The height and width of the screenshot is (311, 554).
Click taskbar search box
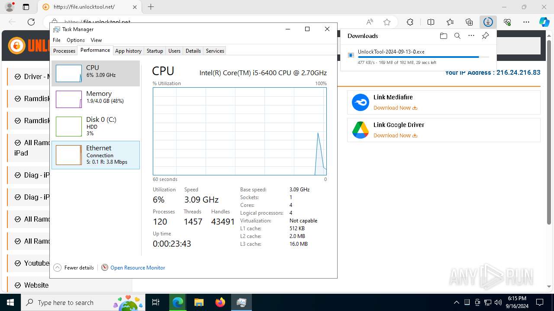click(82, 302)
